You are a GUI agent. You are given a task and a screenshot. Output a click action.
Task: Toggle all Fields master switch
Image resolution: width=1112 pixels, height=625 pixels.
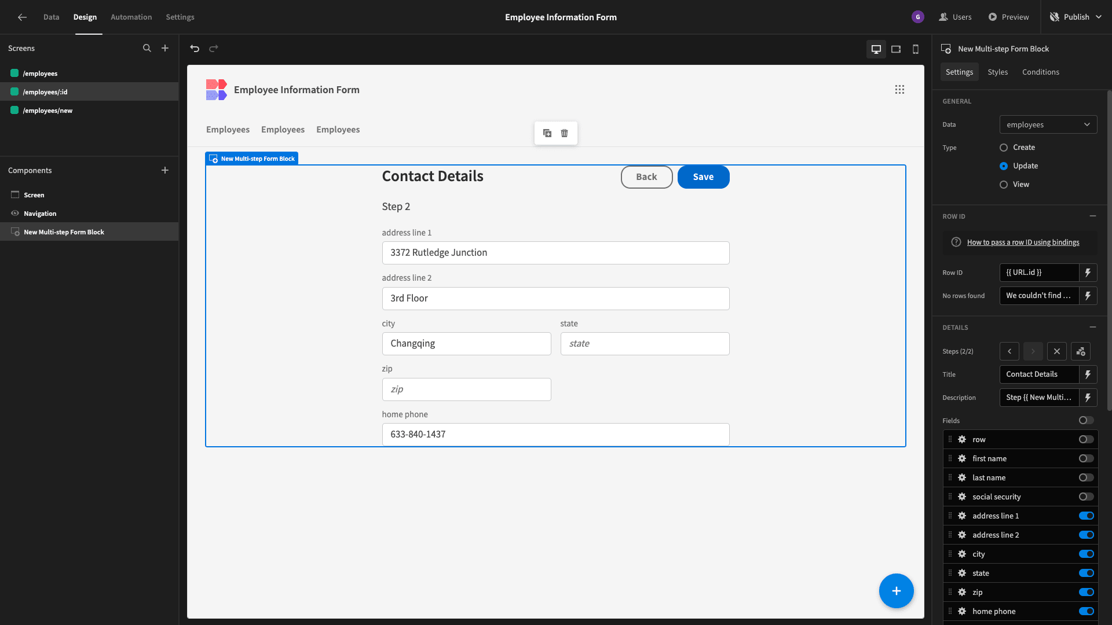click(x=1087, y=421)
